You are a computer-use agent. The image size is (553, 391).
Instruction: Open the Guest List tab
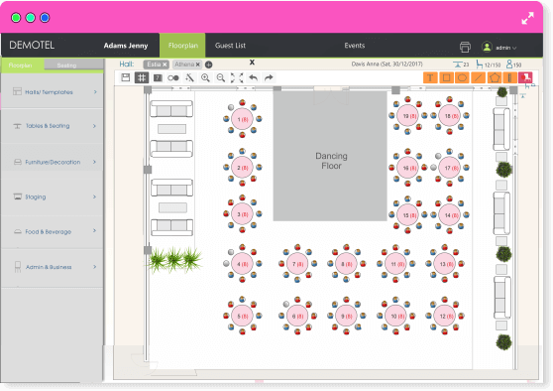point(230,46)
